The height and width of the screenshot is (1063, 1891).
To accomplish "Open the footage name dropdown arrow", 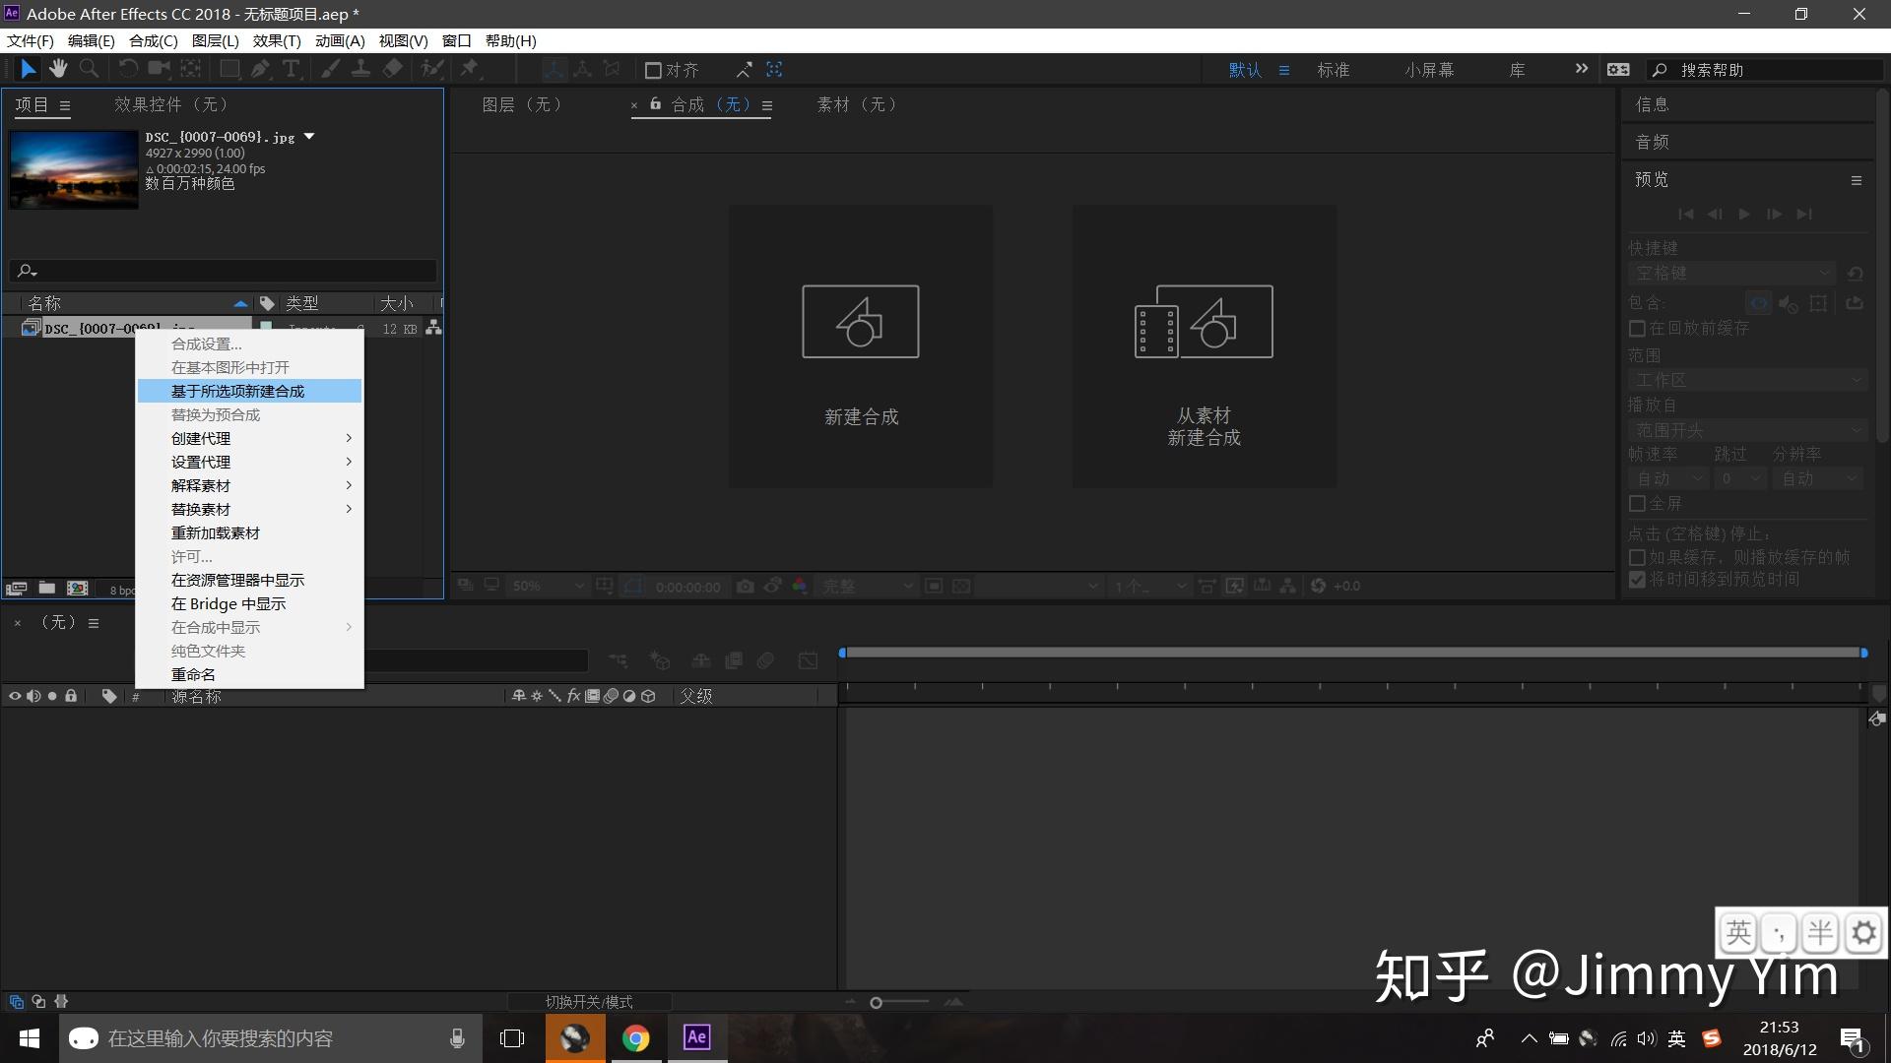I will pyautogui.click(x=309, y=137).
